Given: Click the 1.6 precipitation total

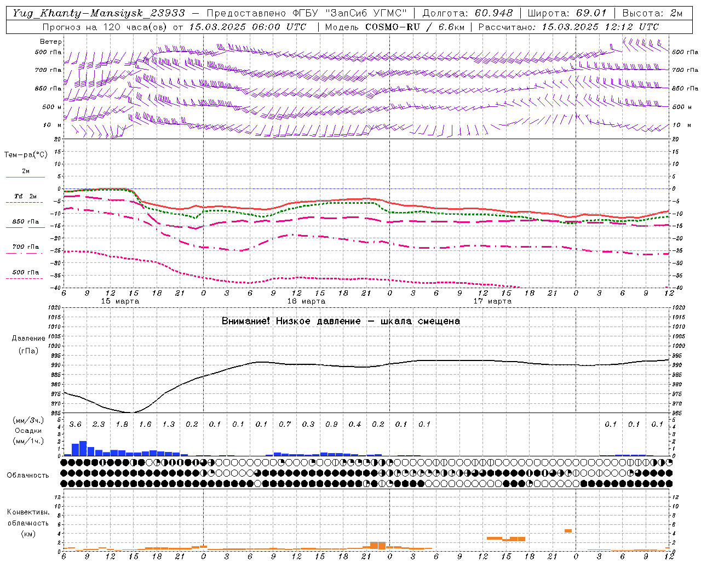Looking at the screenshot, I should [x=145, y=425].
